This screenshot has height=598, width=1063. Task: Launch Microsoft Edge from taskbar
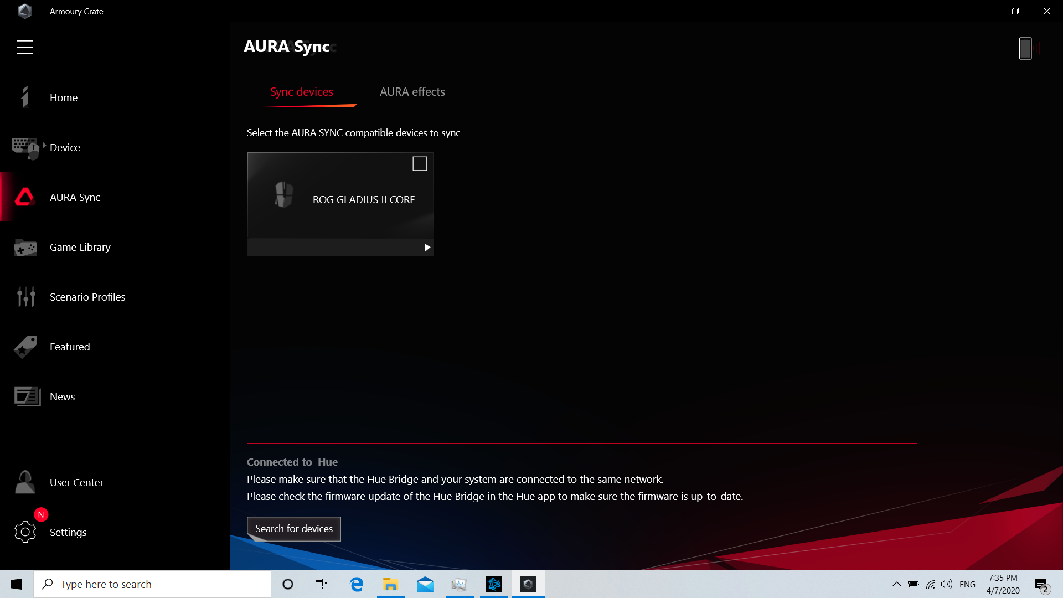click(x=357, y=584)
